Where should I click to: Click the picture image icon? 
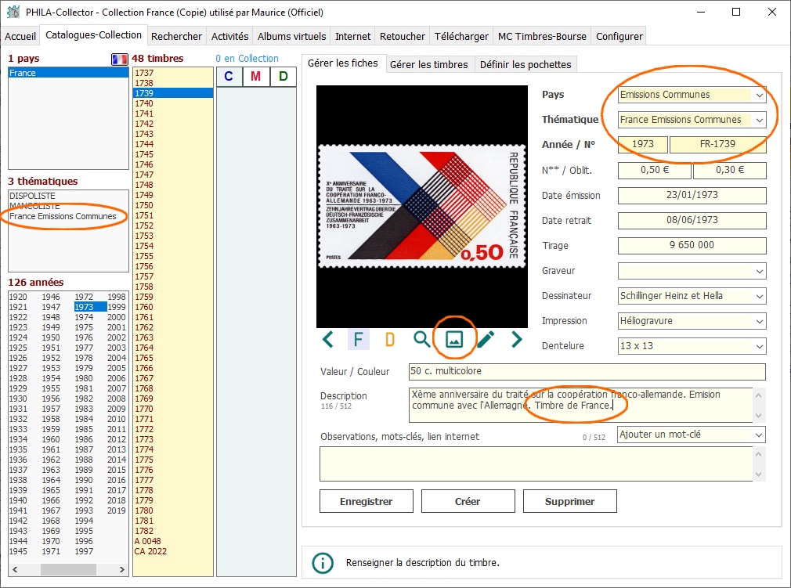[x=454, y=339]
